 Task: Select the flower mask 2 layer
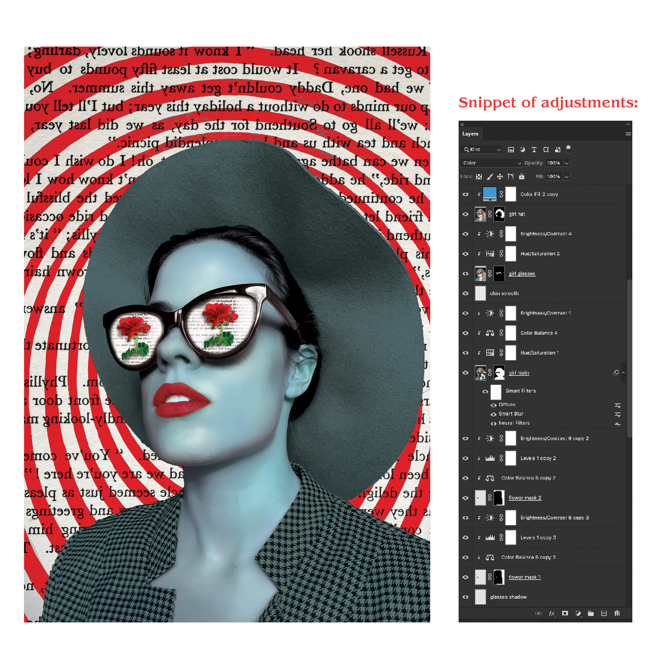[525, 498]
